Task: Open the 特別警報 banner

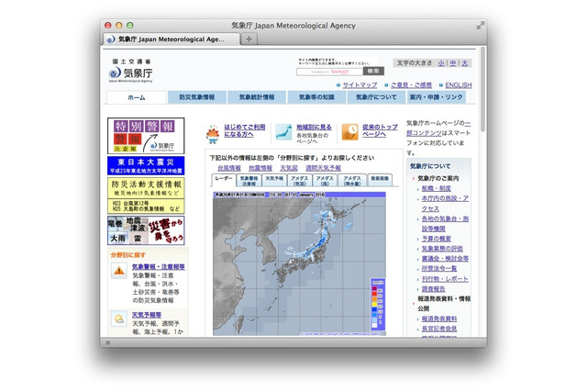Action: (146, 136)
